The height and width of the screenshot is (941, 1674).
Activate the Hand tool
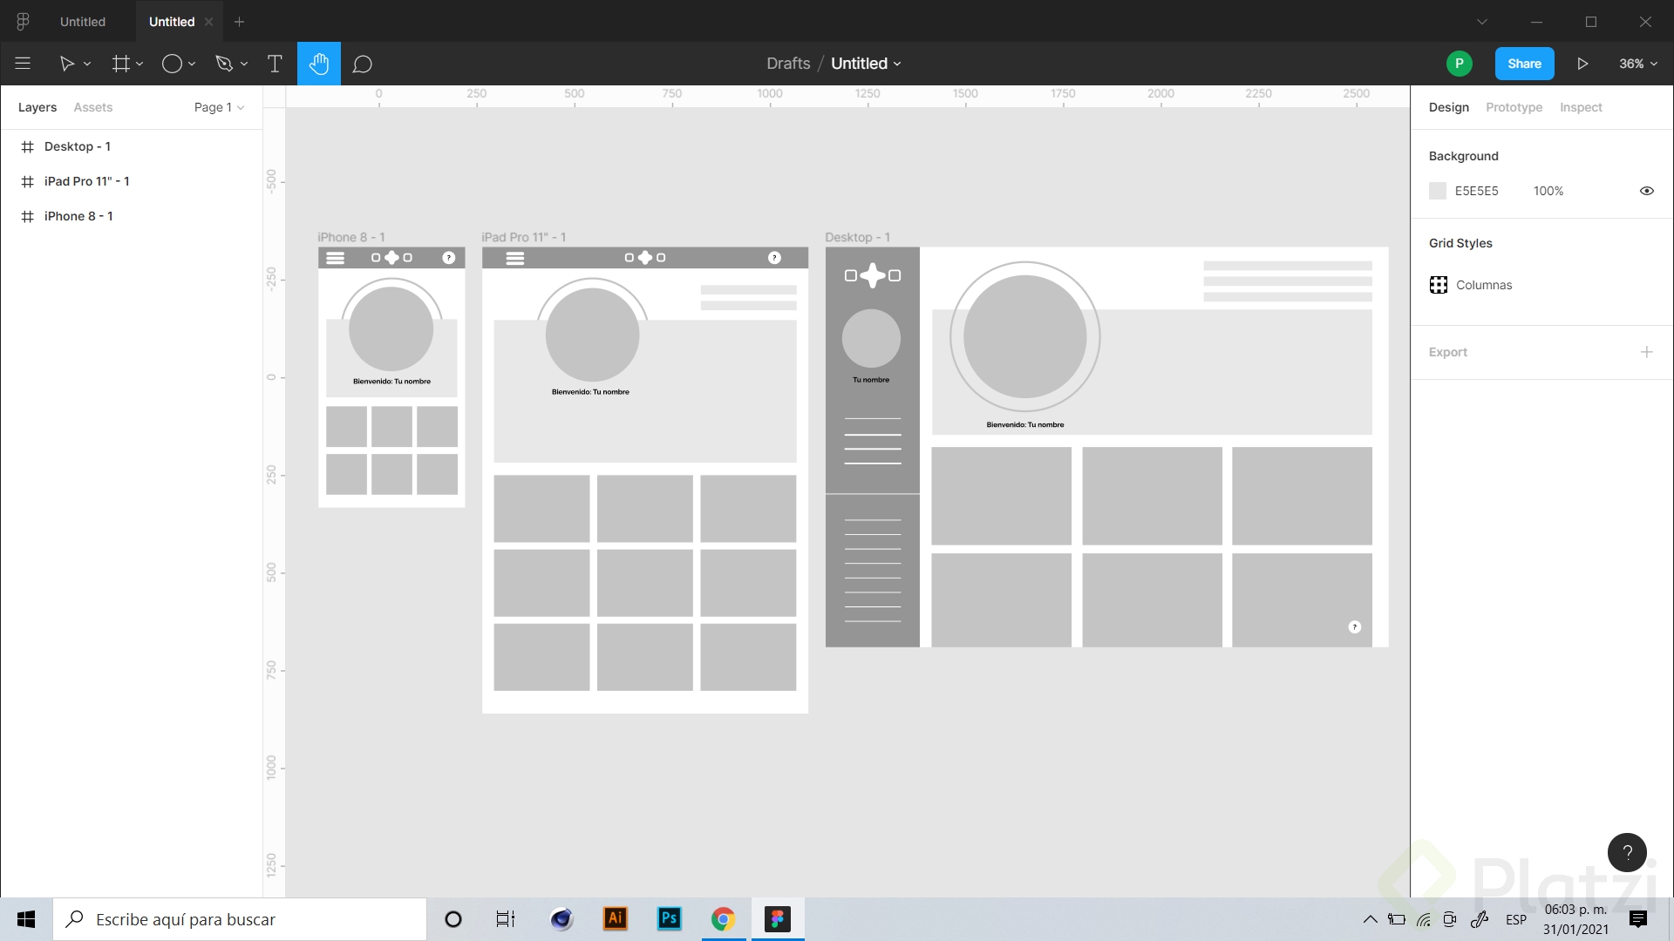pyautogui.click(x=319, y=64)
